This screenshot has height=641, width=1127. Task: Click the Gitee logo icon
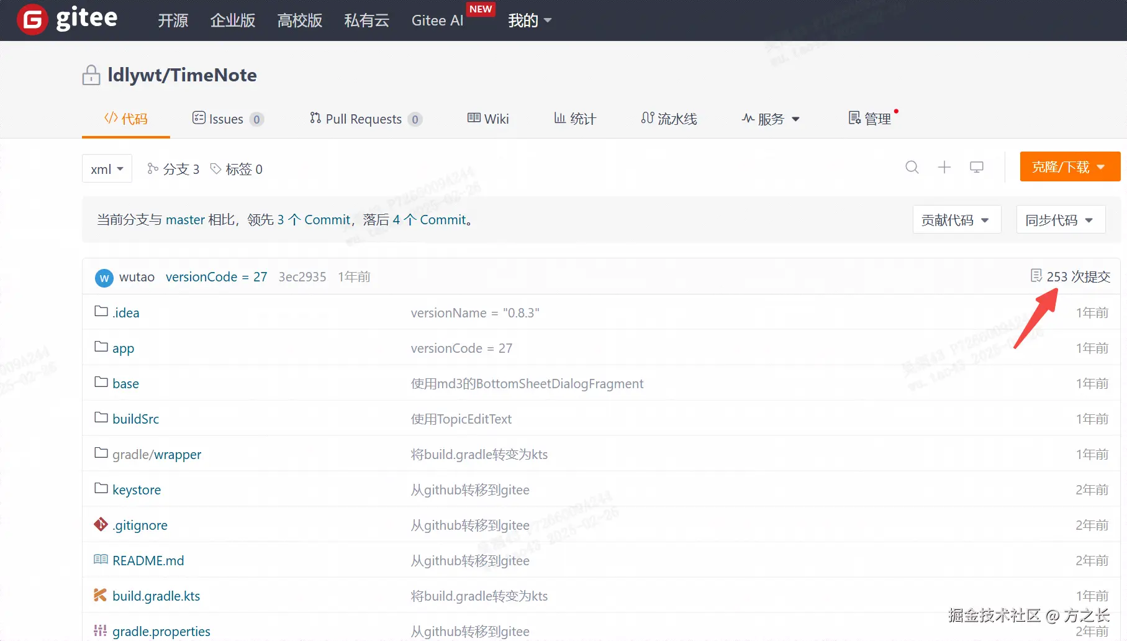tap(32, 20)
